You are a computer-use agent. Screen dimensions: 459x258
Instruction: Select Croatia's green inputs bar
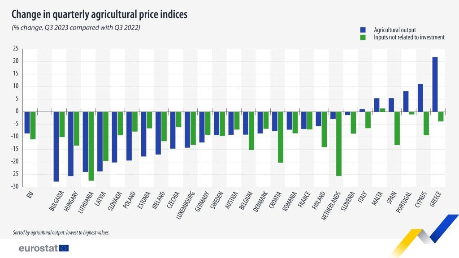[281, 137]
